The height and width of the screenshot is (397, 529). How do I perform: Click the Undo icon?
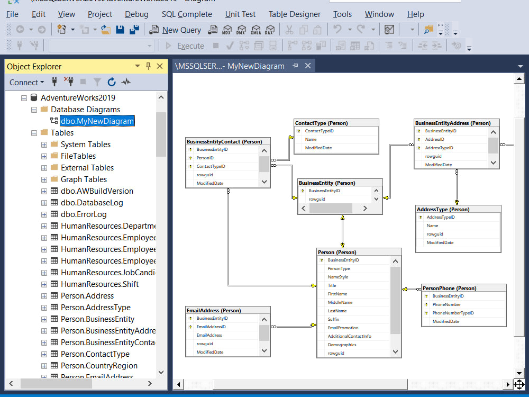(x=338, y=30)
